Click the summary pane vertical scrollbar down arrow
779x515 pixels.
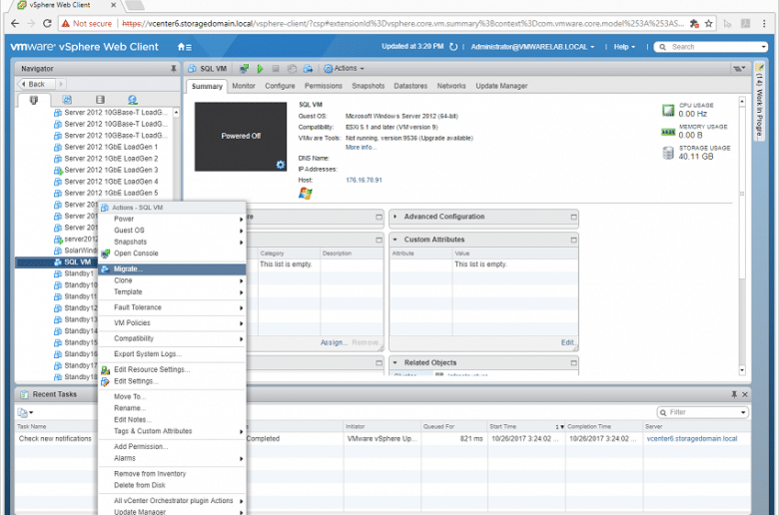[x=742, y=370]
